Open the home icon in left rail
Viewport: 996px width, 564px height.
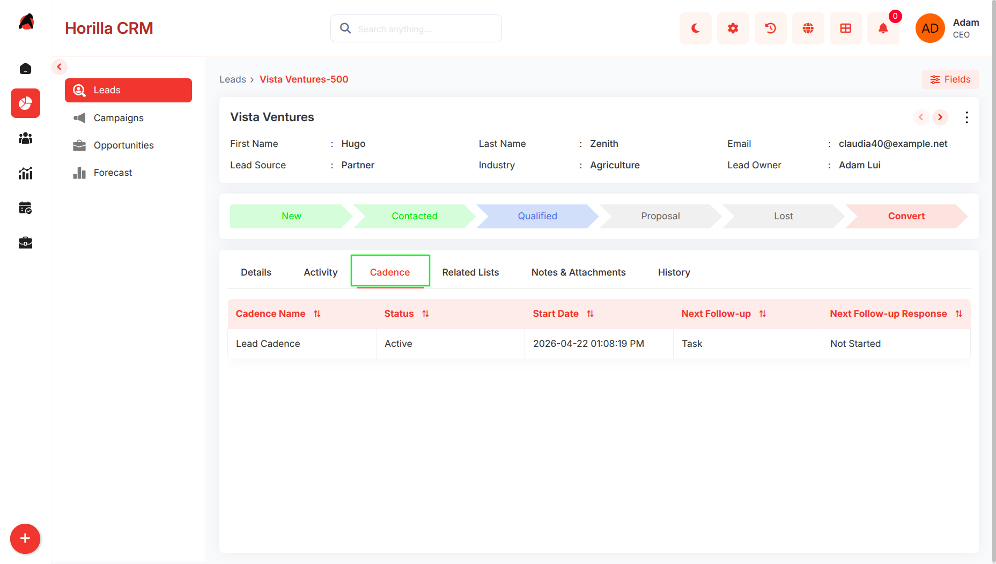[25, 69]
